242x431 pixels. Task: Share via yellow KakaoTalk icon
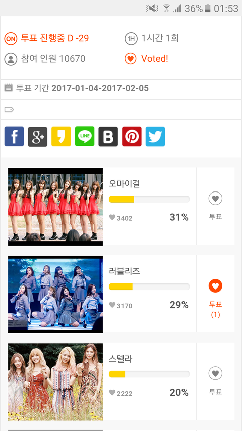pyautogui.click(x=61, y=136)
